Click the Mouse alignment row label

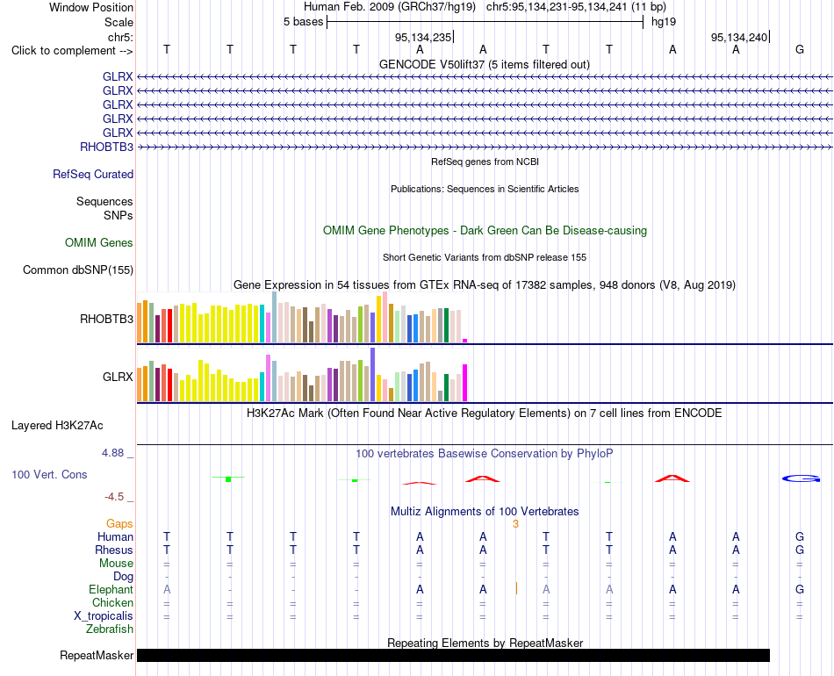click(x=116, y=564)
